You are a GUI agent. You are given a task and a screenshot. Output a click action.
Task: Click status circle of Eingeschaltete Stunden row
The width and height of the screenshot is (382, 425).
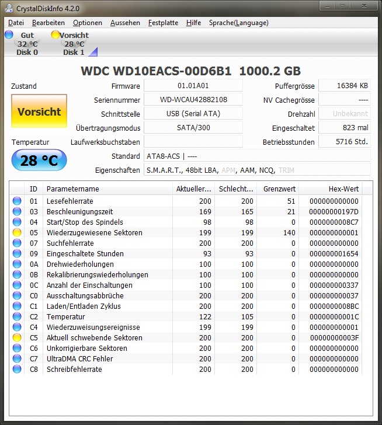tap(17, 253)
